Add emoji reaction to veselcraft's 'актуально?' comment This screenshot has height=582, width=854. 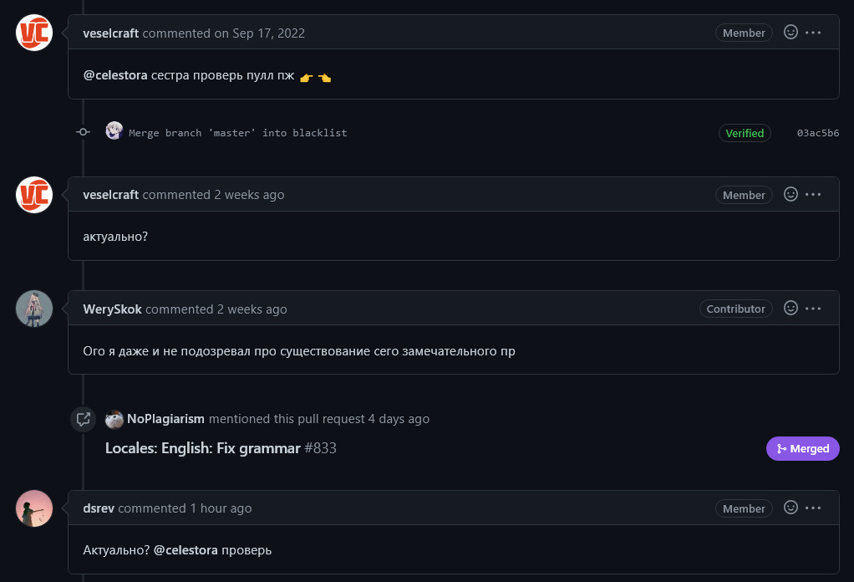(x=790, y=194)
